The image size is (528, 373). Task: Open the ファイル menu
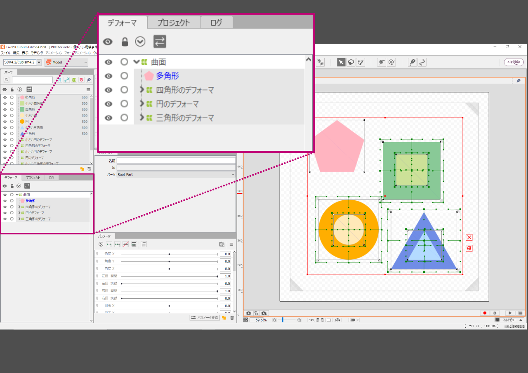tap(6, 53)
